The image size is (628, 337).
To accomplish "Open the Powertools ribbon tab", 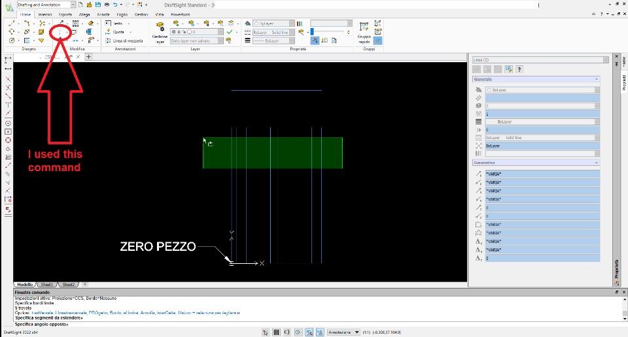I will coord(181,14).
